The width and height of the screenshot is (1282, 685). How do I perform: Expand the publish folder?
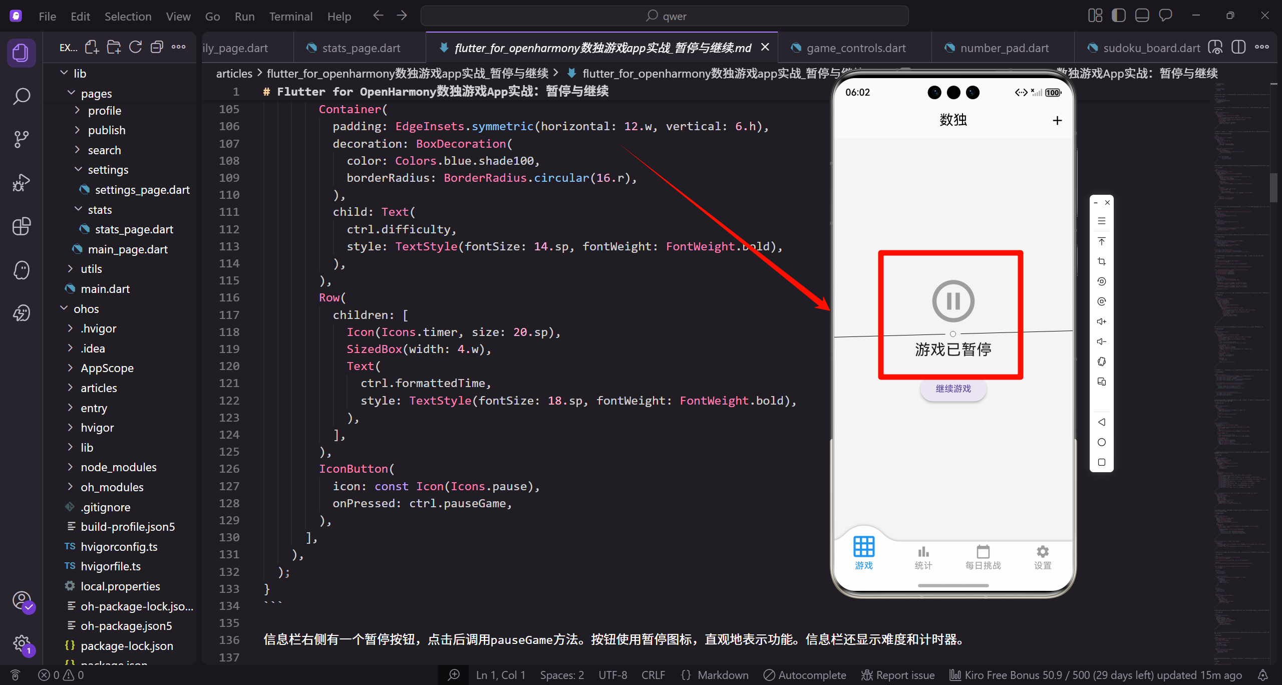119,130
